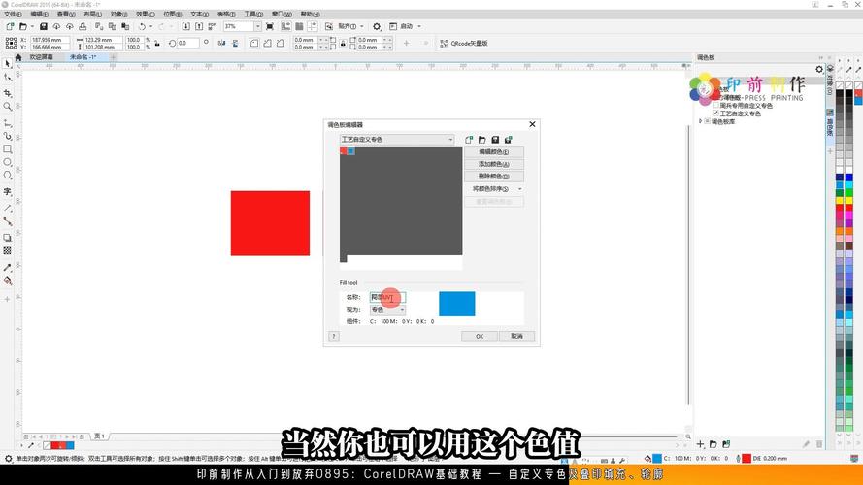This screenshot has width=863, height=485.
Task: Click the 名称 name input field
Action: [x=387, y=297]
